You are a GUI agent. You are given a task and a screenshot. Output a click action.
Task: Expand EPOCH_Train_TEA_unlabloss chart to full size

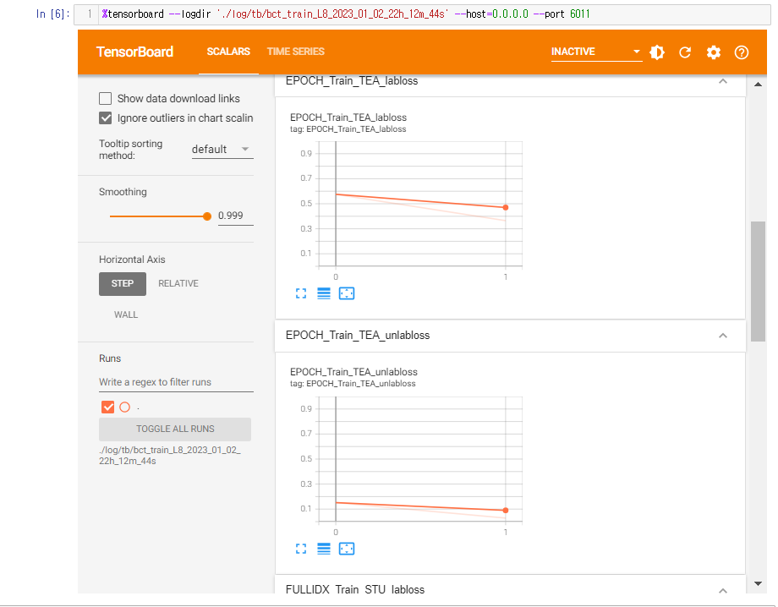[301, 549]
